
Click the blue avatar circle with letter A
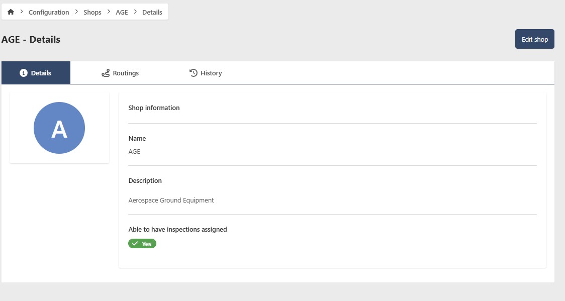(59, 128)
